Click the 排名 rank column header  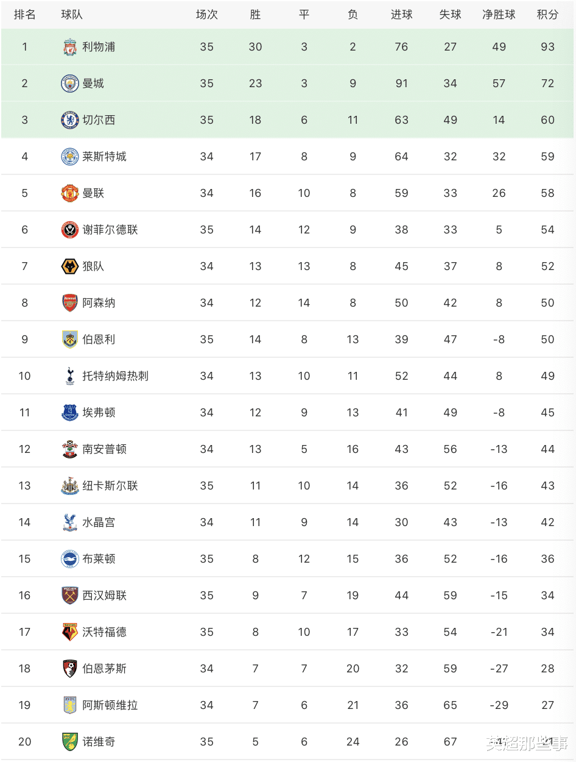tap(24, 15)
